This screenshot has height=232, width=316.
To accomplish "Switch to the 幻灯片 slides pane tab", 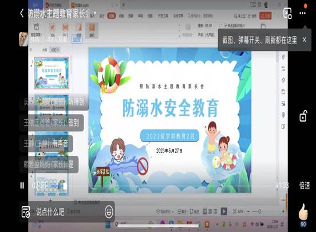I will (55, 50).
